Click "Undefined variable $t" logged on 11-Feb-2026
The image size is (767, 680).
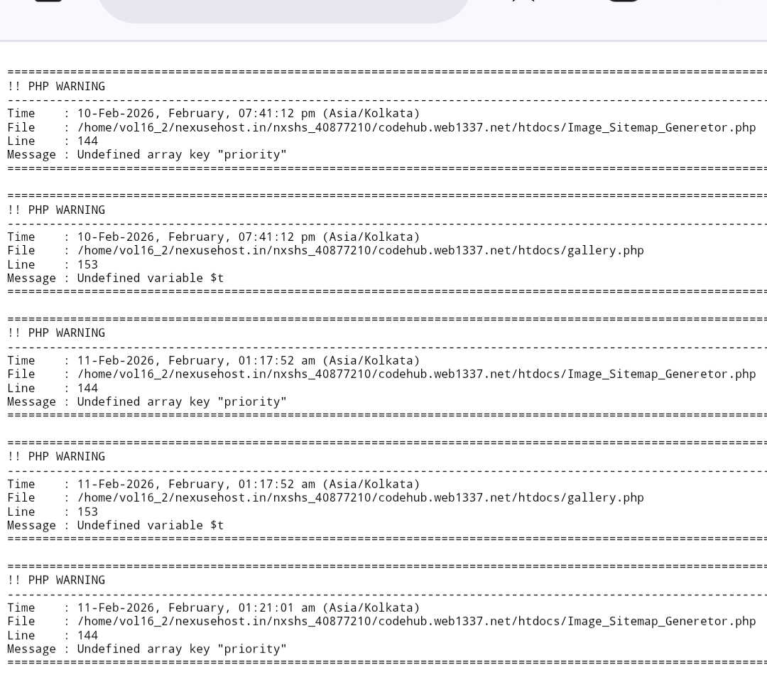click(151, 525)
